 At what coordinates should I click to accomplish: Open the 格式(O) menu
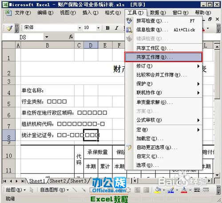click(x=113, y=13)
